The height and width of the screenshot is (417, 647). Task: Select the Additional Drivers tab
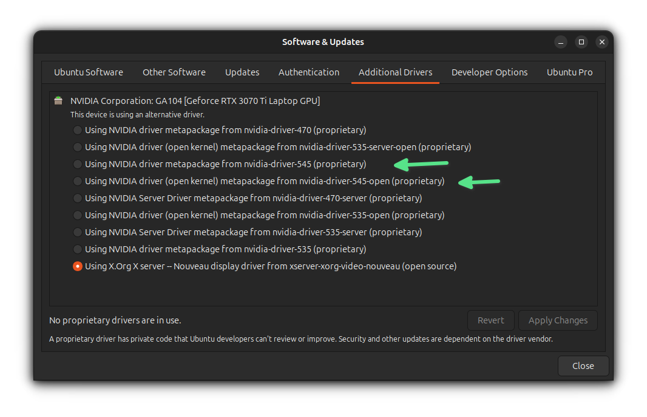pyautogui.click(x=395, y=72)
